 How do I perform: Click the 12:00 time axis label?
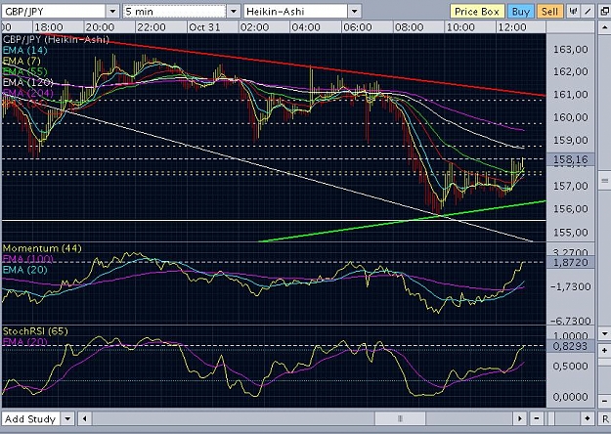[x=512, y=27]
